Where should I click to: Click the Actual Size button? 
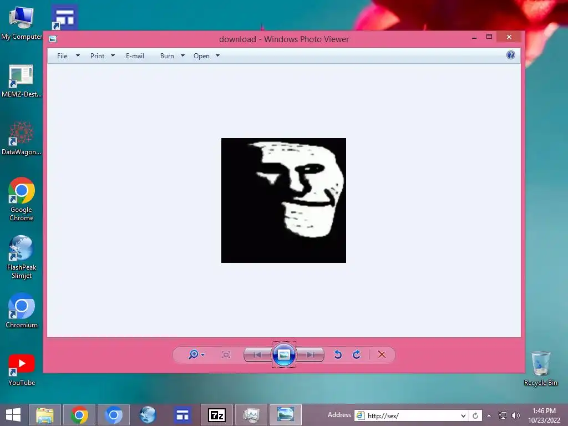tap(226, 354)
